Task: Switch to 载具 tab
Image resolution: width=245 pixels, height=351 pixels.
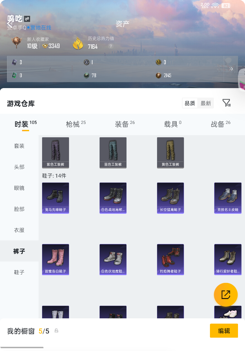Action: (x=172, y=124)
